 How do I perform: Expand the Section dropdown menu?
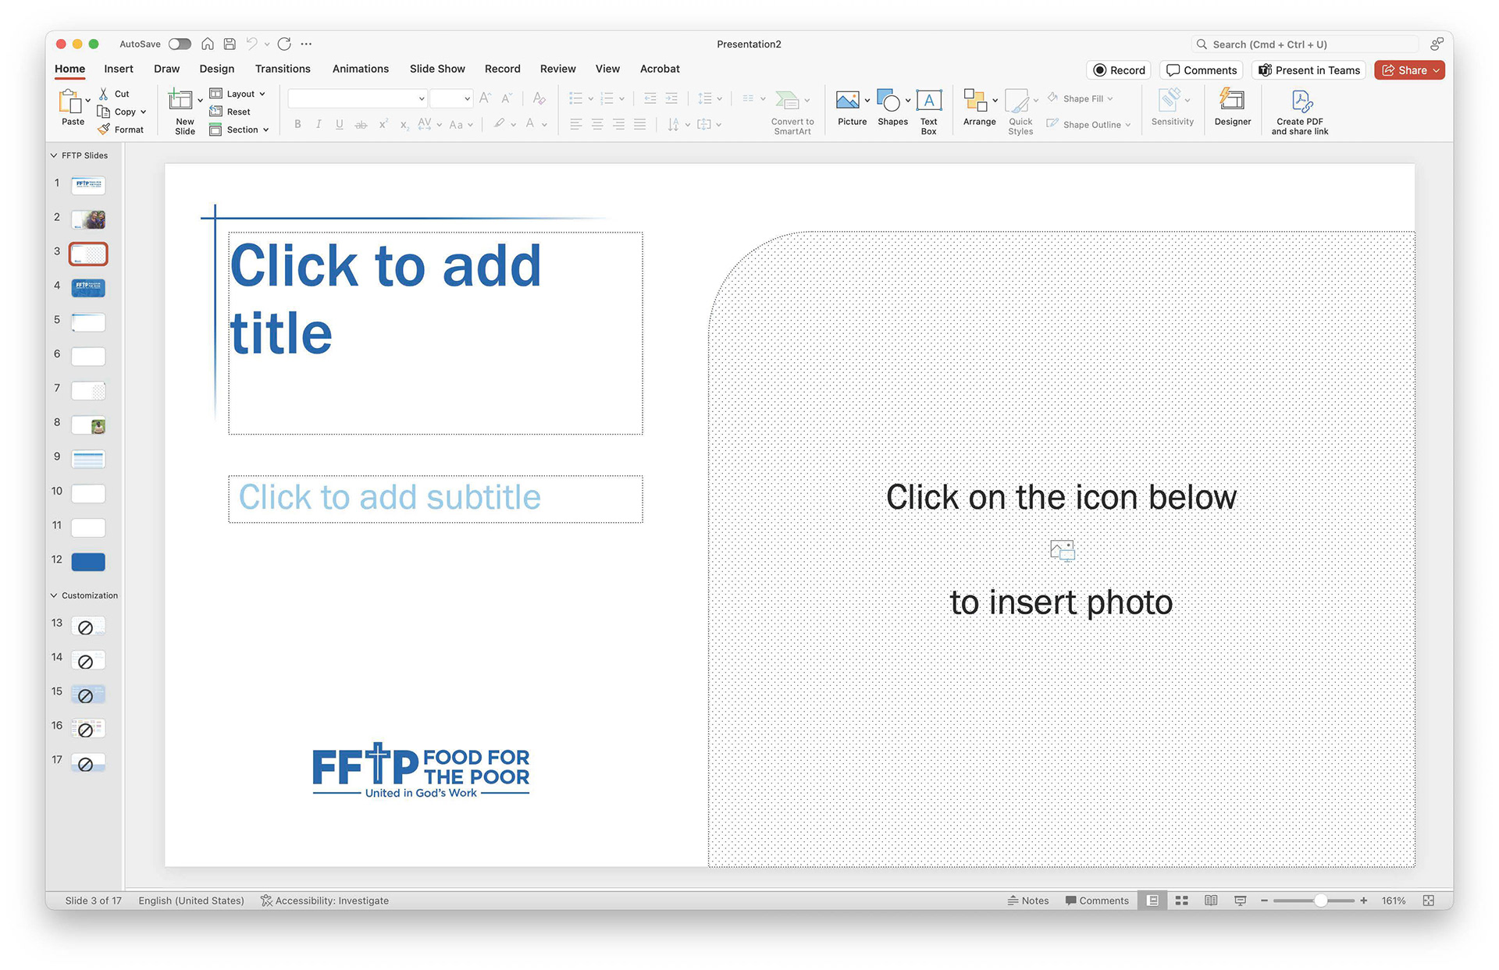[x=240, y=130]
